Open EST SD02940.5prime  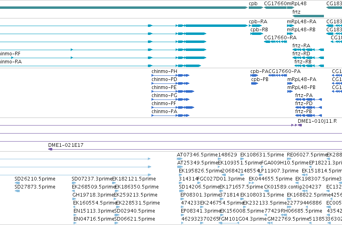point(117,215)
